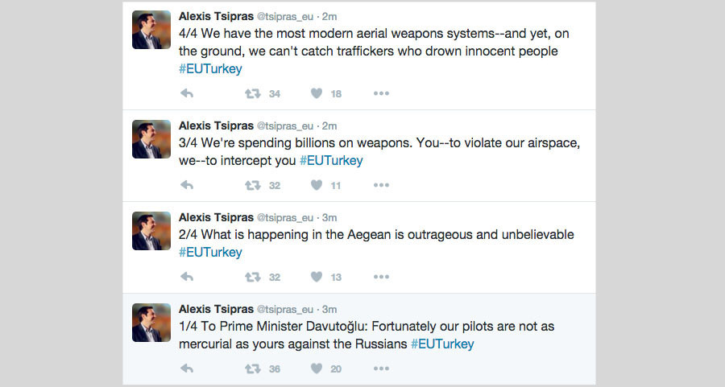Reply to the 1/4 Davutoğlu tweet

click(187, 368)
